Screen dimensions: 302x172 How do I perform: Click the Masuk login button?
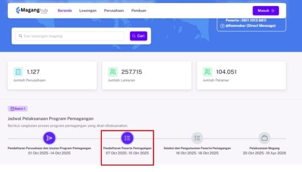click(x=266, y=11)
